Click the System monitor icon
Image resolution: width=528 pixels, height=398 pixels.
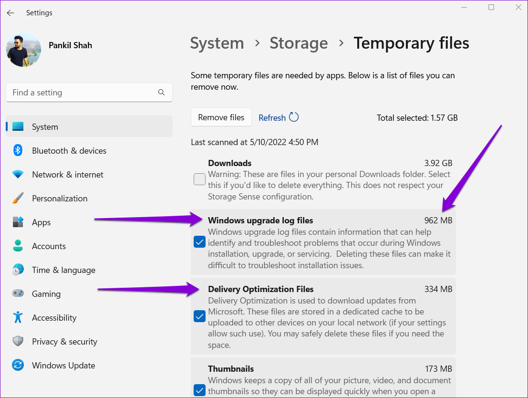(x=18, y=127)
